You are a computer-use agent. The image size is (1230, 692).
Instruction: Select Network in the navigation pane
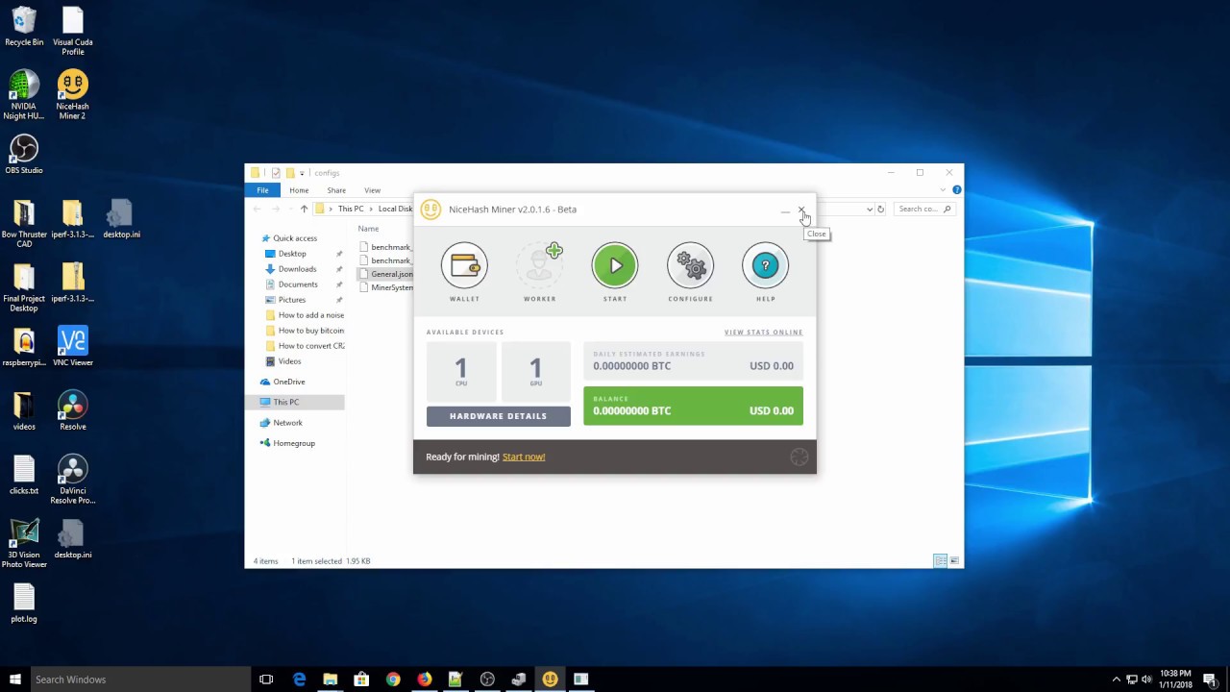coord(287,423)
